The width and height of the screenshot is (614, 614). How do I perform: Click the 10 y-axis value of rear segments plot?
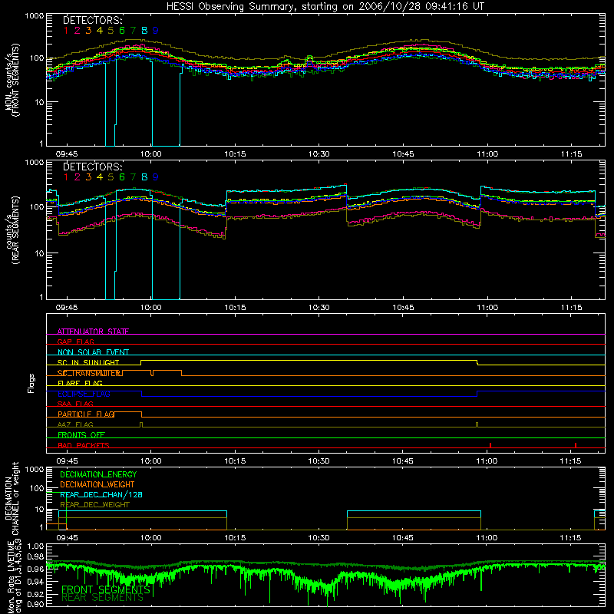[40, 253]
